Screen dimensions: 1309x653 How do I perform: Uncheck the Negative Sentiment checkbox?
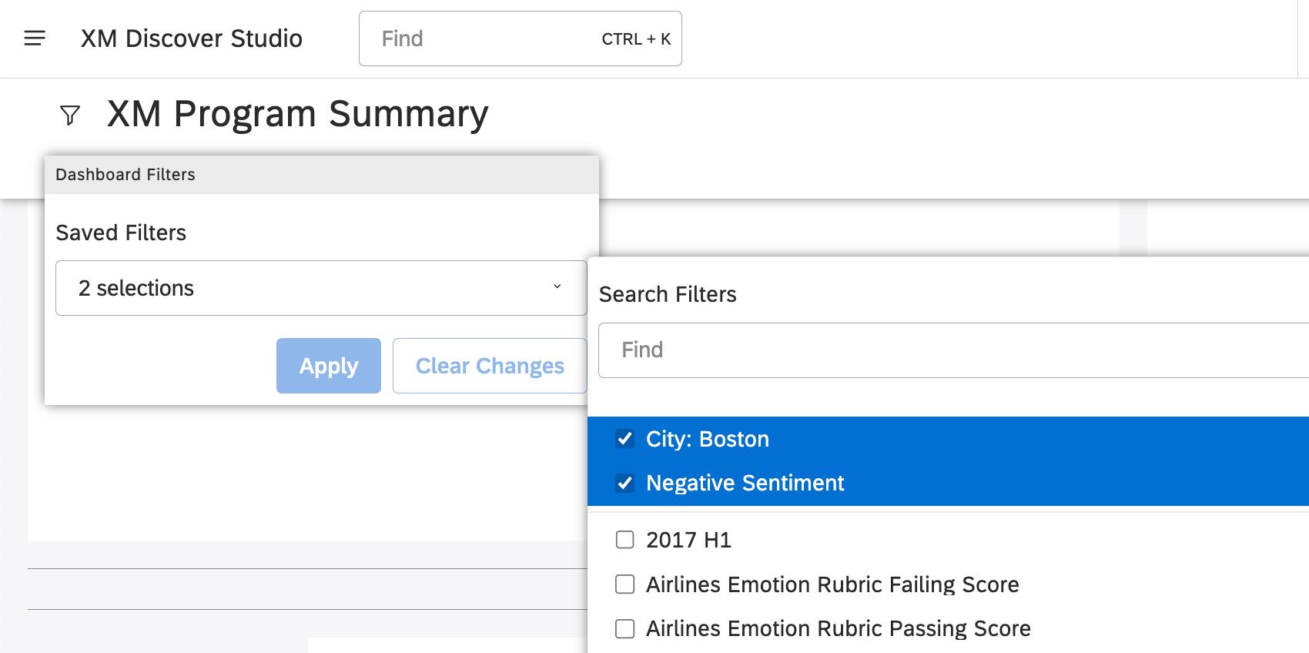tap(625, 483)
